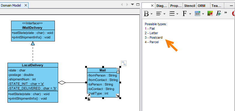
Task: Open the editor list dropdown triangle
Action: 132,4
